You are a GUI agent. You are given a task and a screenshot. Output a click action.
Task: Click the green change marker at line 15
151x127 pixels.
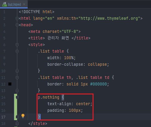tap(15, 104)
